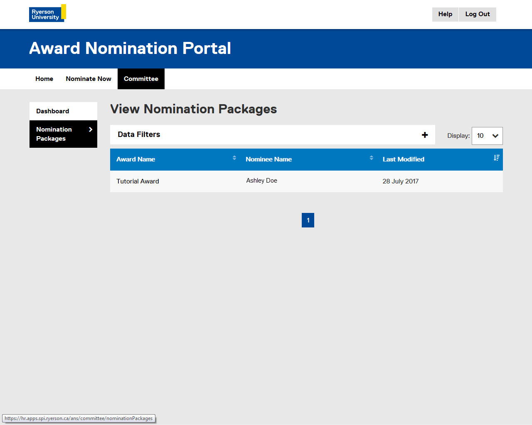Go to page 1 in pagination
532x425 pixels.
308,220
